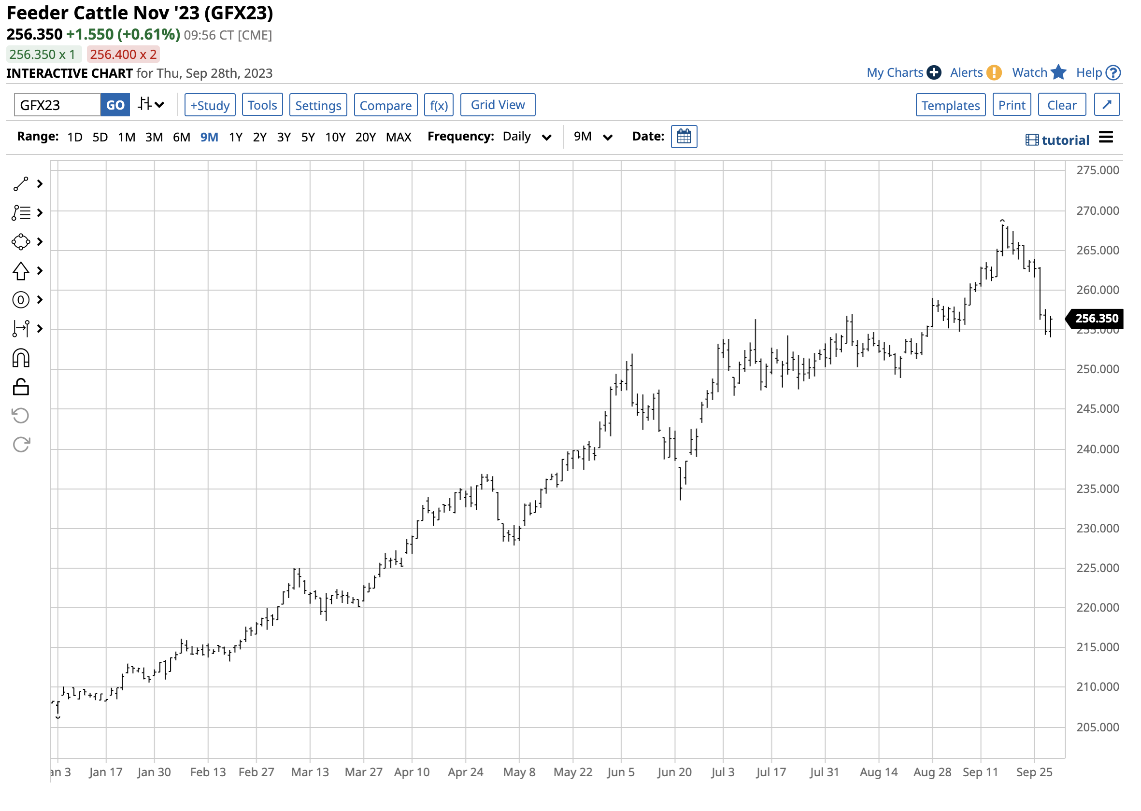Select the up arrow shapes tool
This screenshot has width=1141, height=811.
tap(20, 271)
